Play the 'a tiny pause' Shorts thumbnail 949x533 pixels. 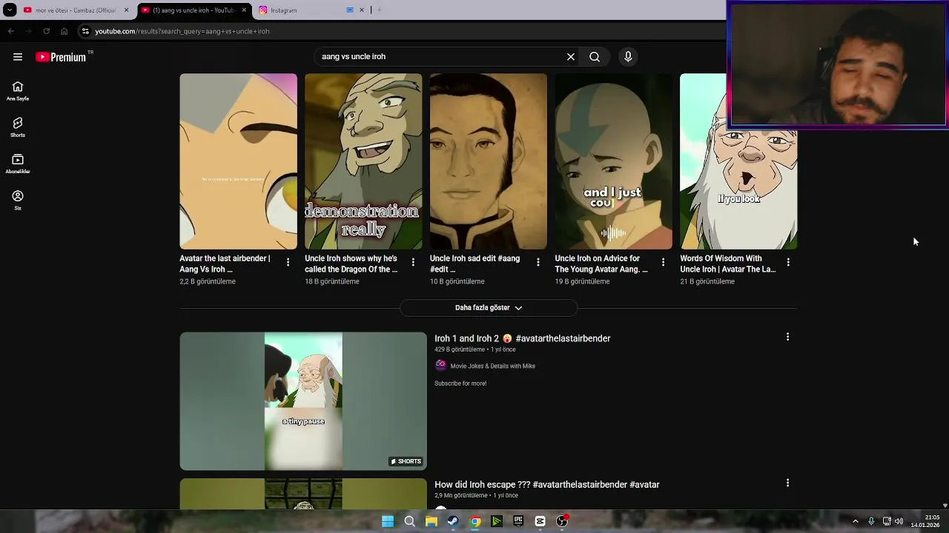tap(303, 401)
